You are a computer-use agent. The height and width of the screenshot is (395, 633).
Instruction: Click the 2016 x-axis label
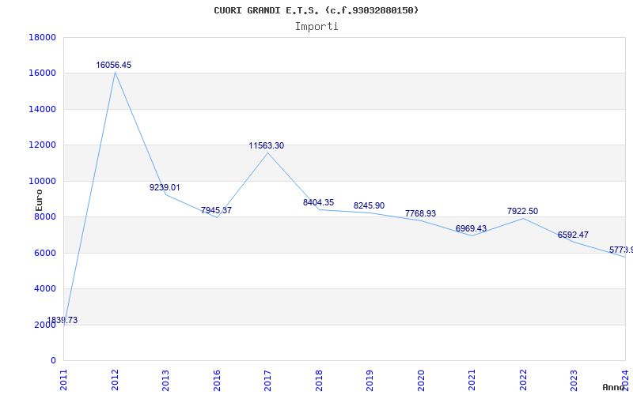217,380
